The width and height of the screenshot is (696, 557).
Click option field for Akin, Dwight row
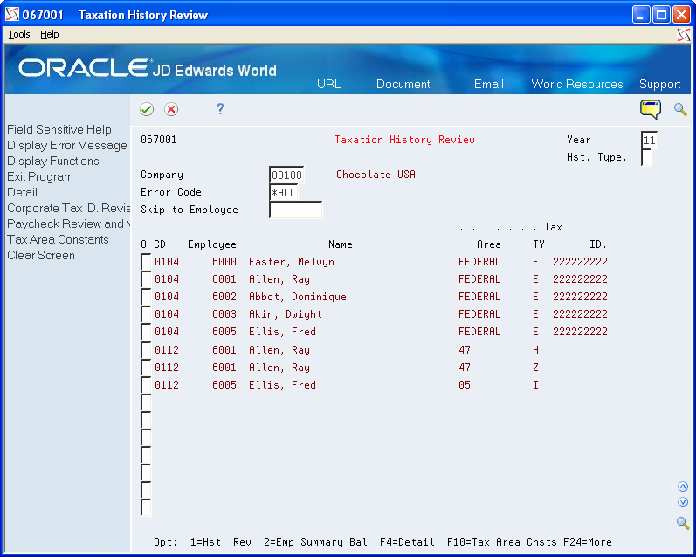pos(146,314)
